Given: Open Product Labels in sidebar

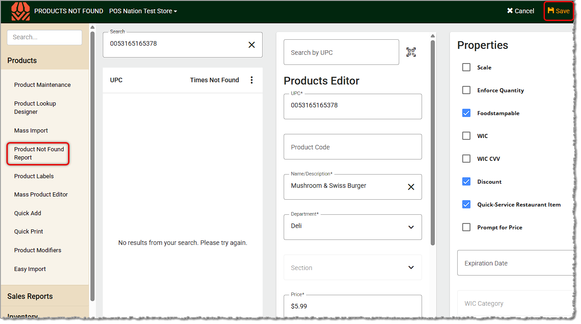Looking at the screenshot, I should [x=34, y=176].
